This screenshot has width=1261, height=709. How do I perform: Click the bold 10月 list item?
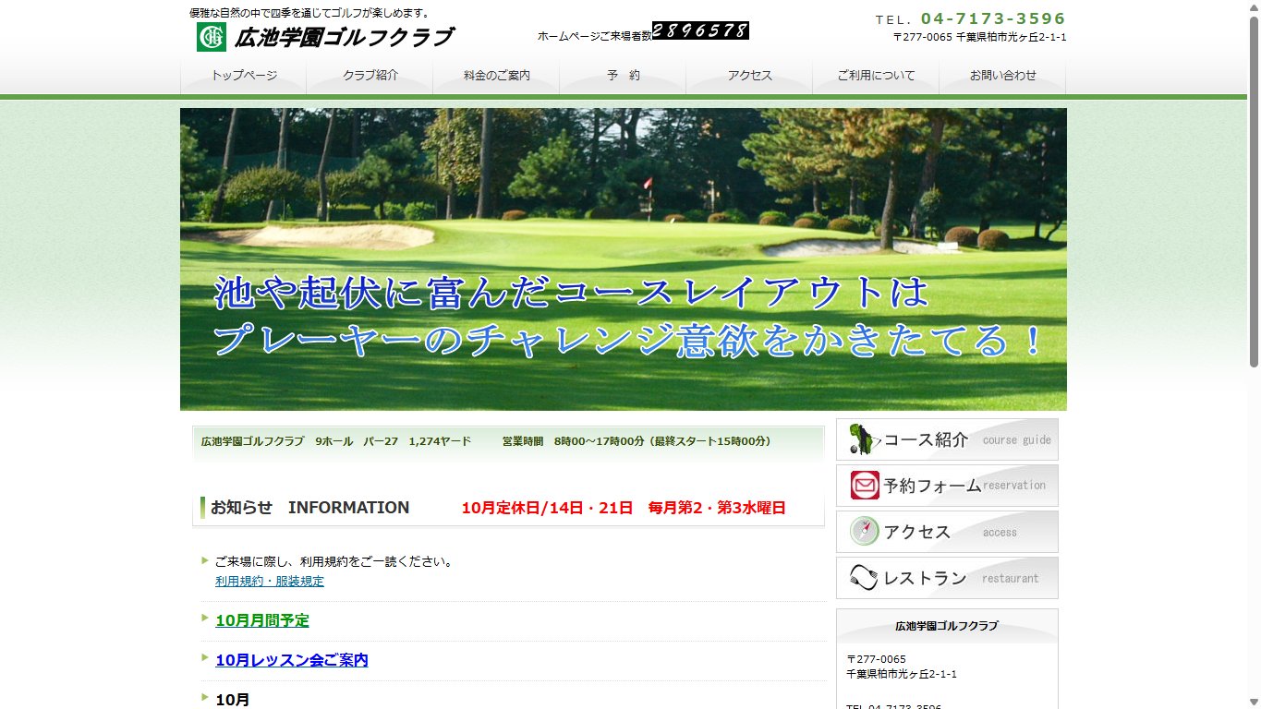(x=233, y=700)
